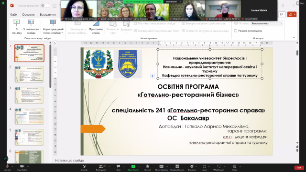Click the PowerPoint save icon in title bar
Image resolution: width=306 pixels, height=172 pixels.
click(x=55, y=6)
